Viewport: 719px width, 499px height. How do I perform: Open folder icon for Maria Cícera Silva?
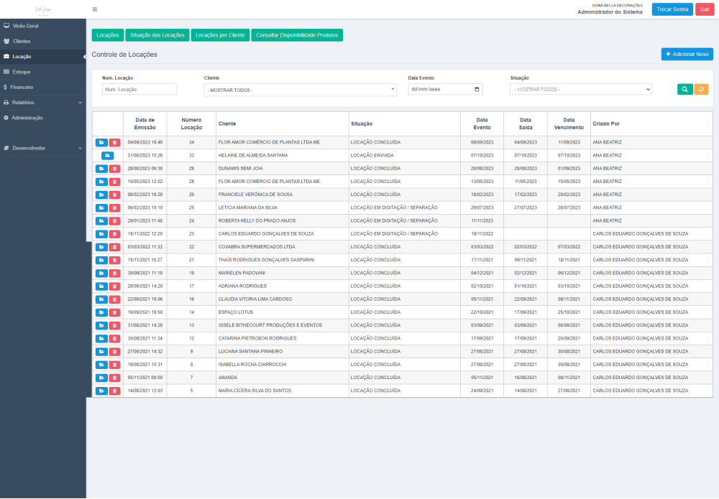(x=101, y=391)
